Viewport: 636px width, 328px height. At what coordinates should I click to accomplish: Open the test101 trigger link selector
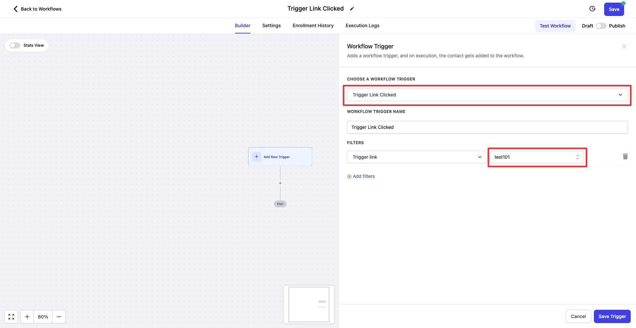click(x=537, y=157)
